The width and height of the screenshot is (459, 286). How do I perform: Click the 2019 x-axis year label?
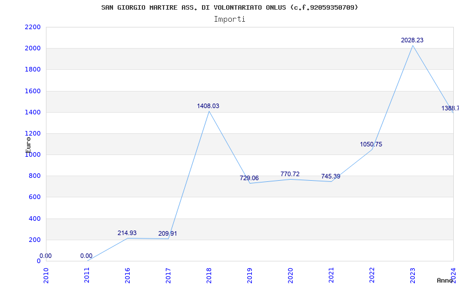250,276
